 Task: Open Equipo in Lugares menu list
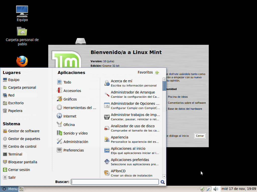11,80
